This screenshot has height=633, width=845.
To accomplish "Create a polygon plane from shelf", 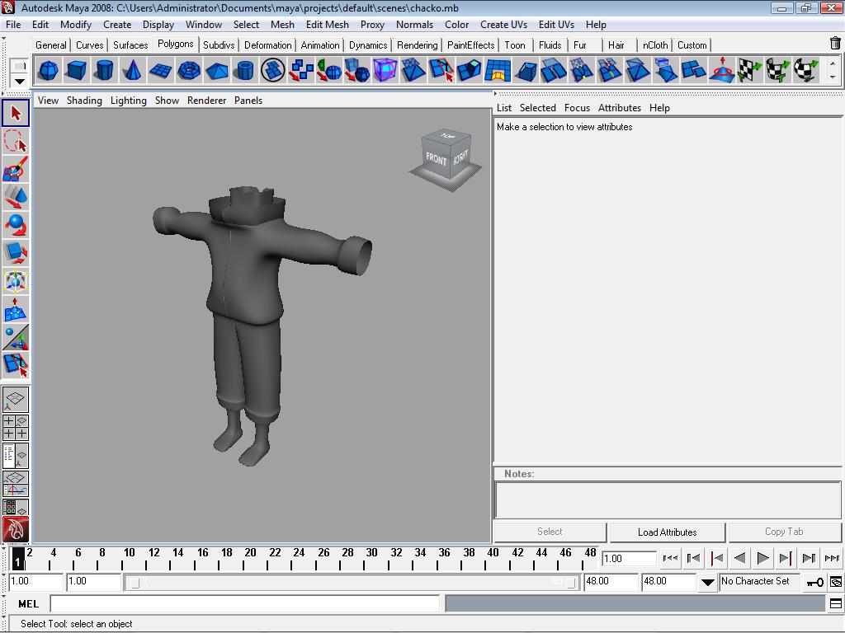I will point(160,71).
